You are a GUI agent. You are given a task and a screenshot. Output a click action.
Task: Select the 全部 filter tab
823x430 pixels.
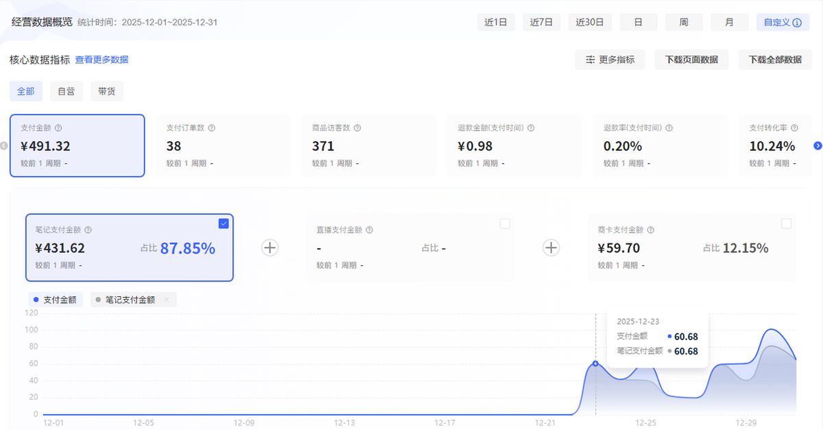(26, 91)
